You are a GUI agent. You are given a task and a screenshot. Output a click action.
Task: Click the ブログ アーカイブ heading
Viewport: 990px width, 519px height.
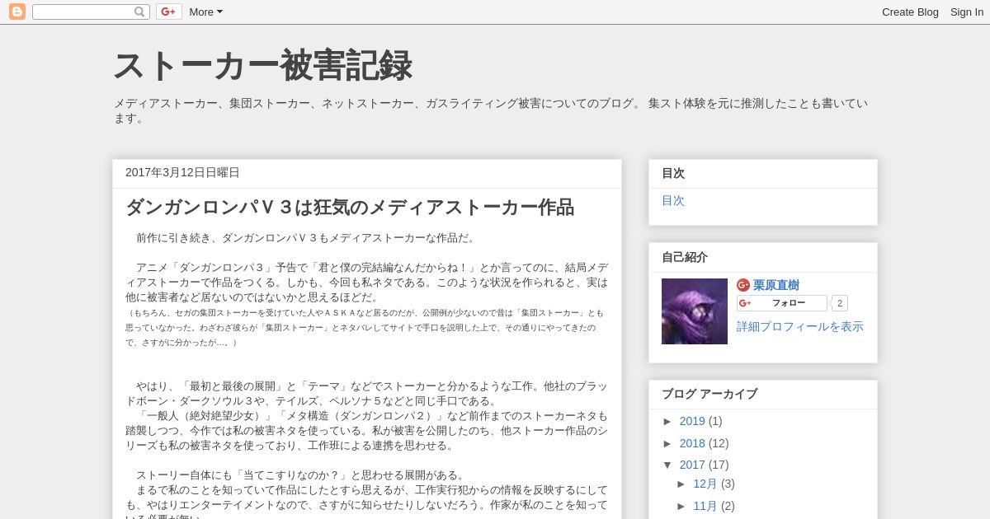709,394
